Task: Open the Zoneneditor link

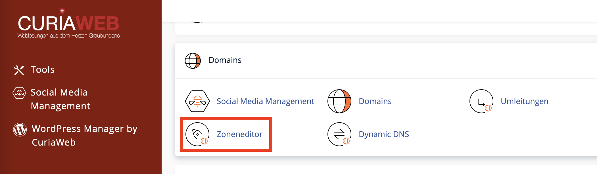Action: (x=239, y=134)
